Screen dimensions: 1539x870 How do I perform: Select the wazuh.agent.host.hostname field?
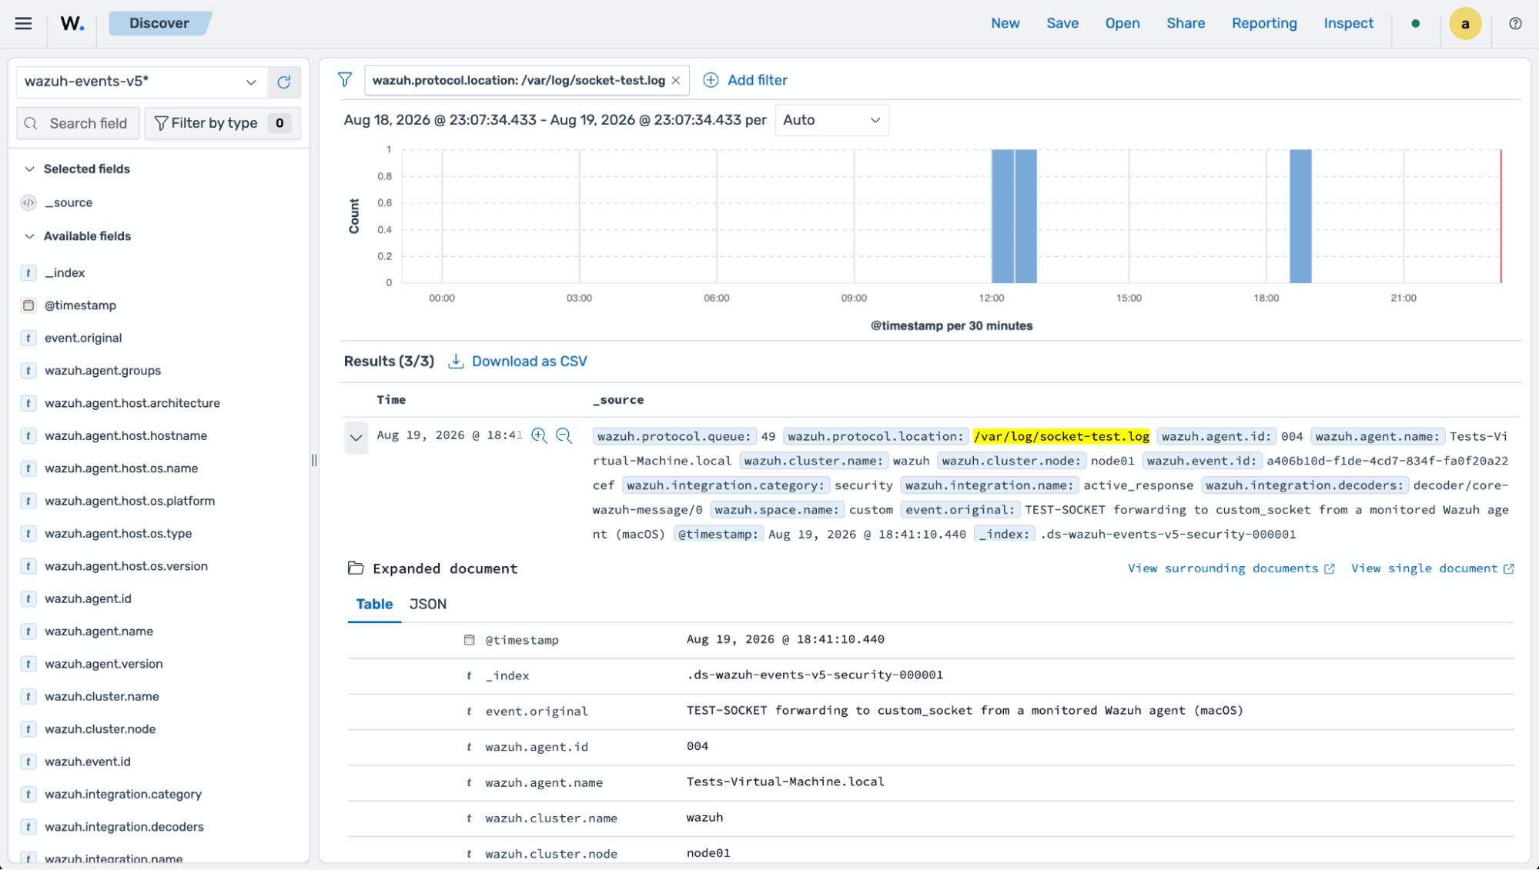[126, 436]
